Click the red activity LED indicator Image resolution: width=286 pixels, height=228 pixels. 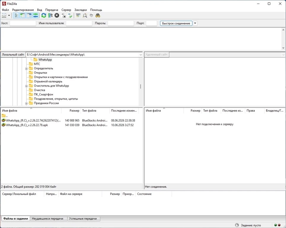pyautogui.click(x=279, y=225)
